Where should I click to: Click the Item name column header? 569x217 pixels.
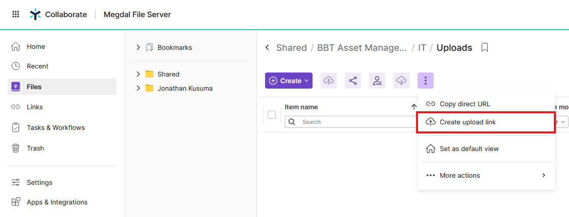[301, 107]
